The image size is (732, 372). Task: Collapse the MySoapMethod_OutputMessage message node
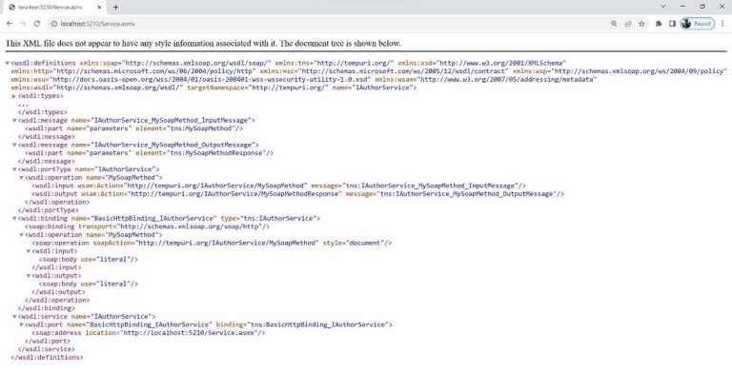tap(14, 145)
